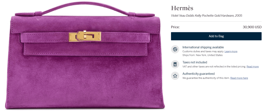Click the Price label

click(x=175, y=27)
